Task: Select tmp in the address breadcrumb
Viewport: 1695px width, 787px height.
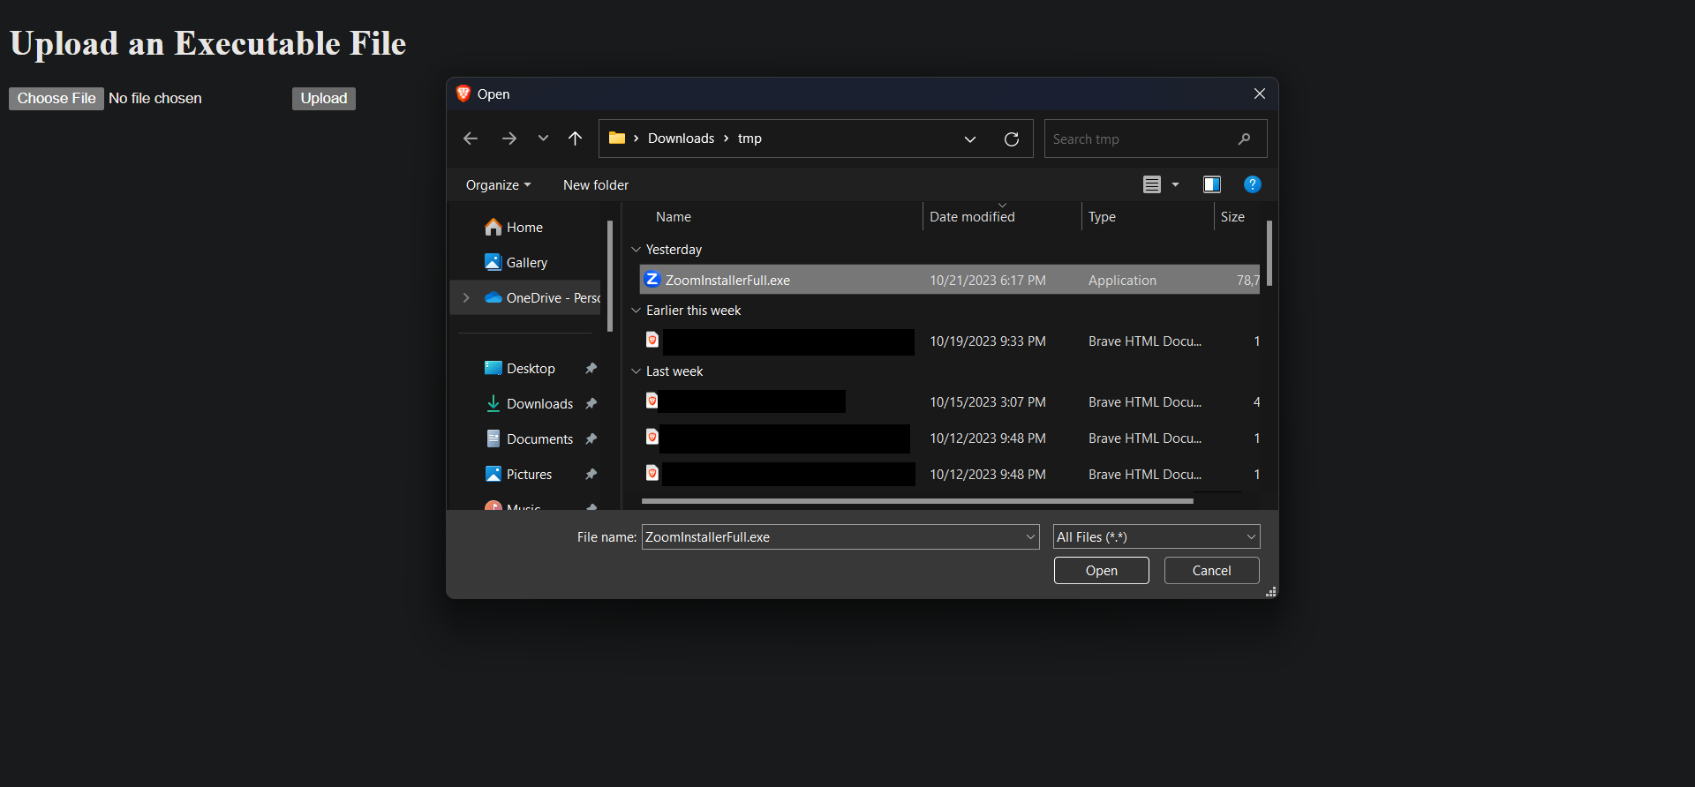Action: [750, 139]
